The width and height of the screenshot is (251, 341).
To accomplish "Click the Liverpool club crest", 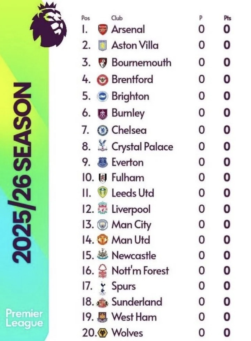I will point(102,209).
